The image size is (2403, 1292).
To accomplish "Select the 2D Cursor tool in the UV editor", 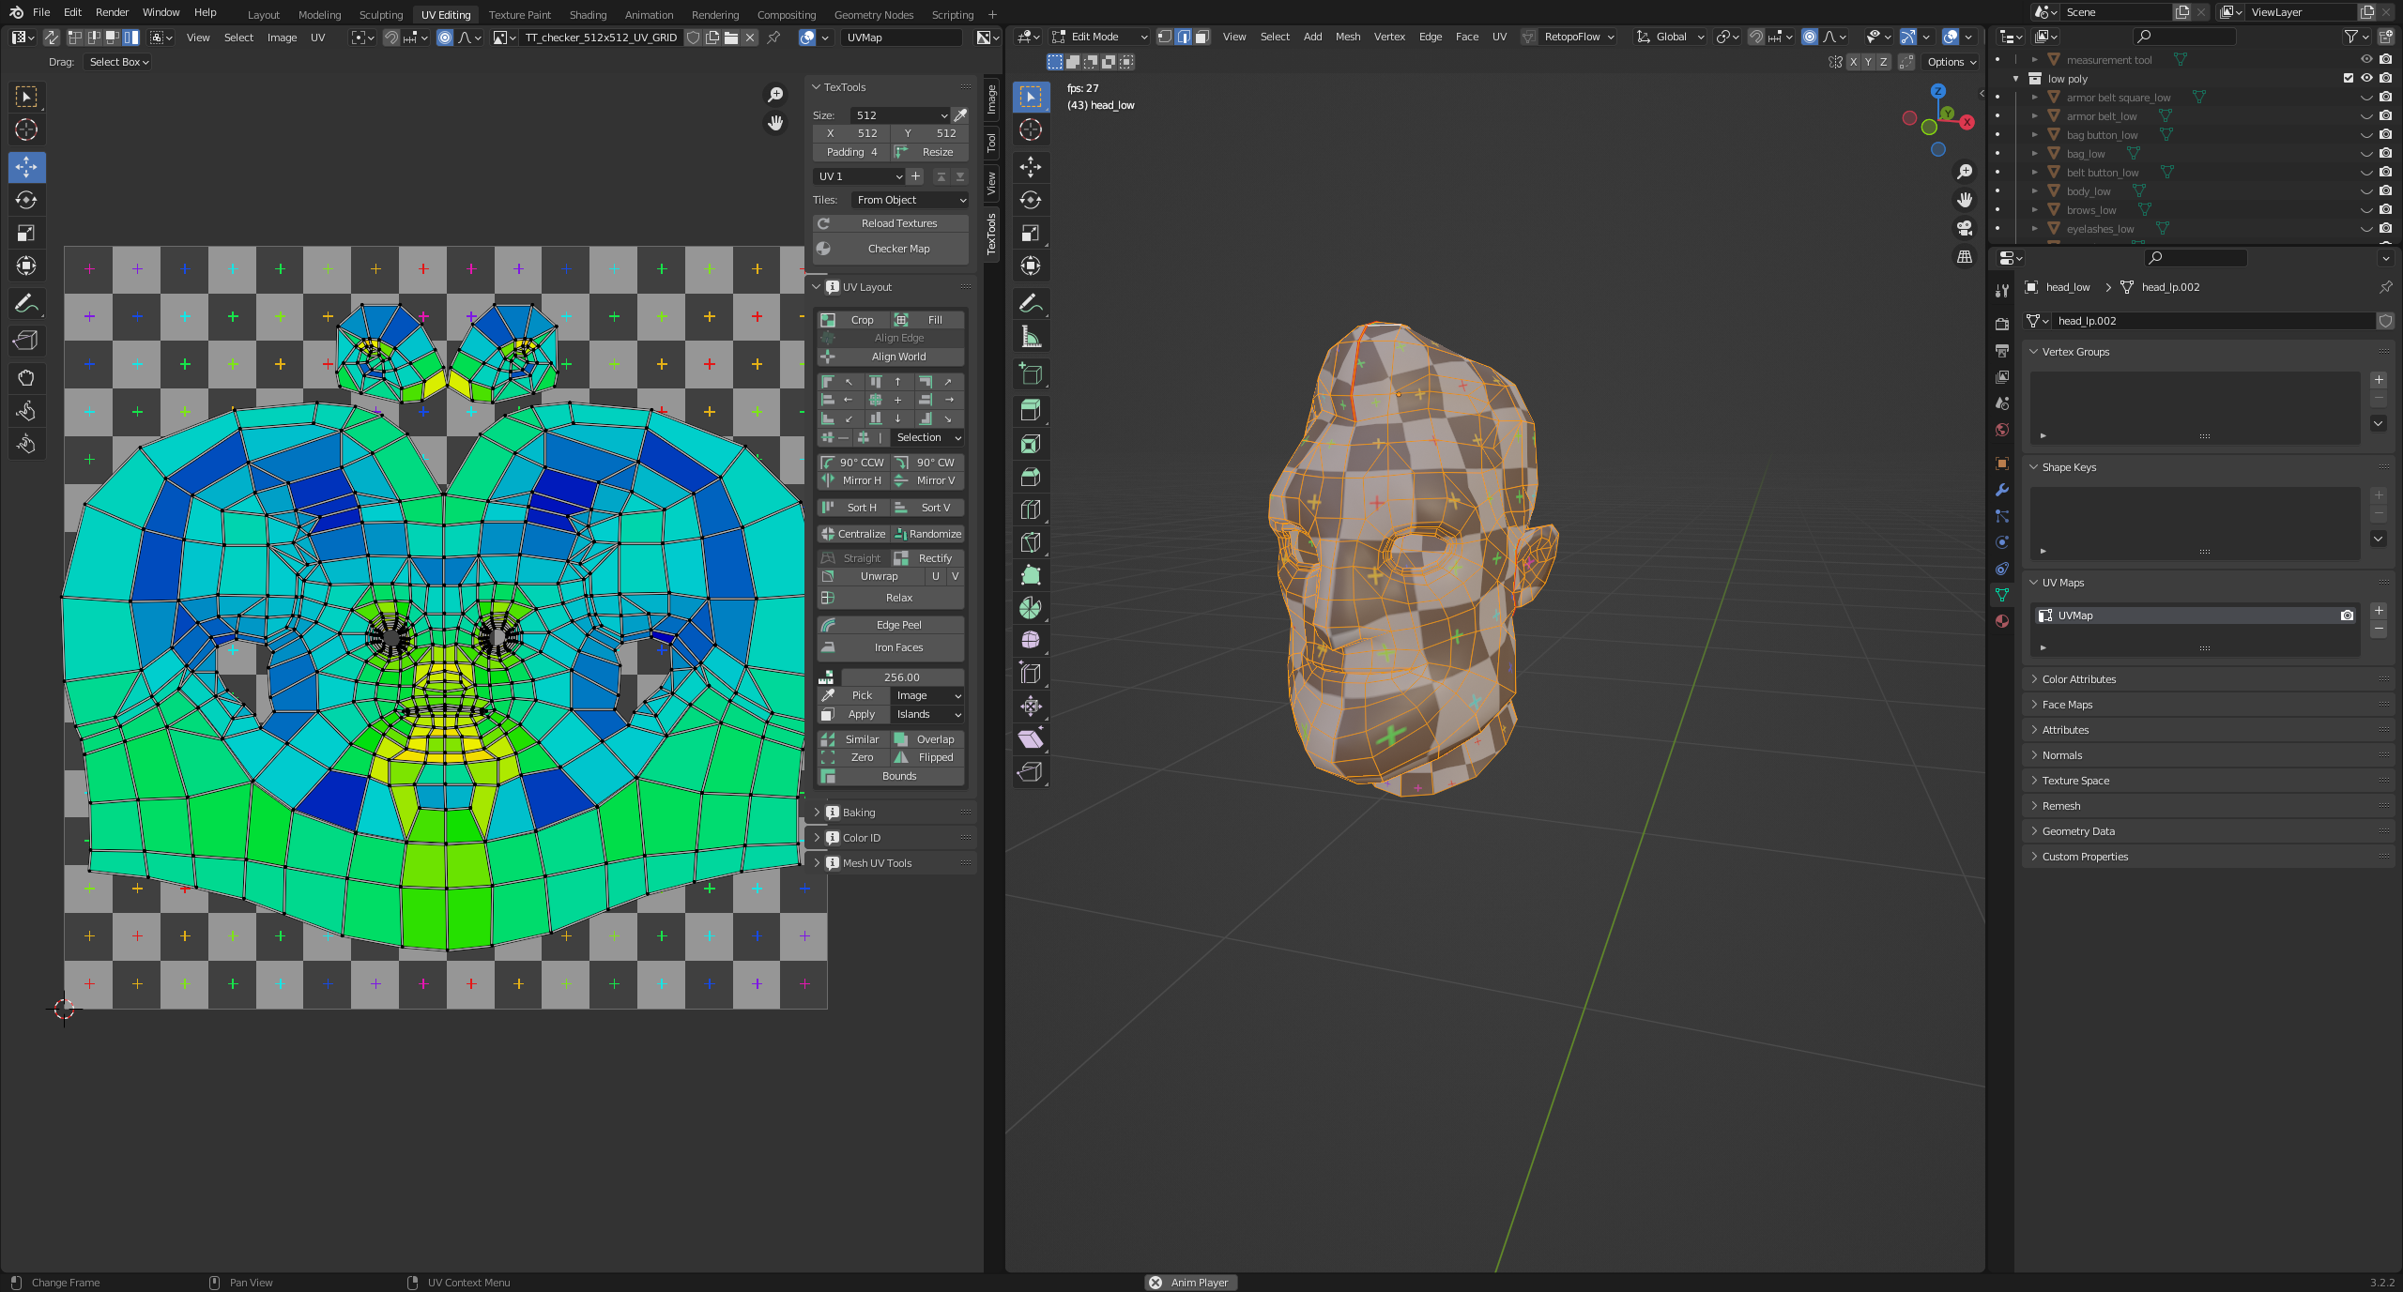I will pos(26,129).
